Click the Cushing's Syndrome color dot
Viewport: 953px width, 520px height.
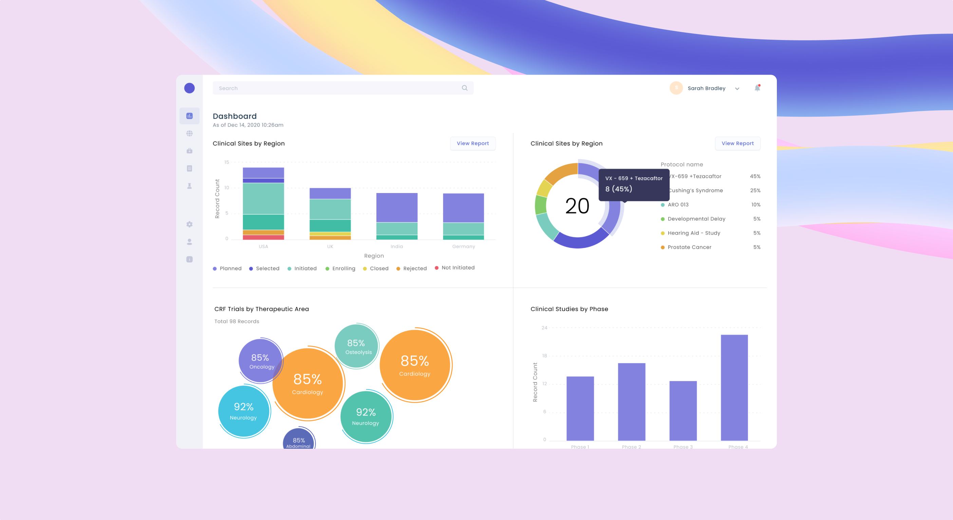pos(662,191)
